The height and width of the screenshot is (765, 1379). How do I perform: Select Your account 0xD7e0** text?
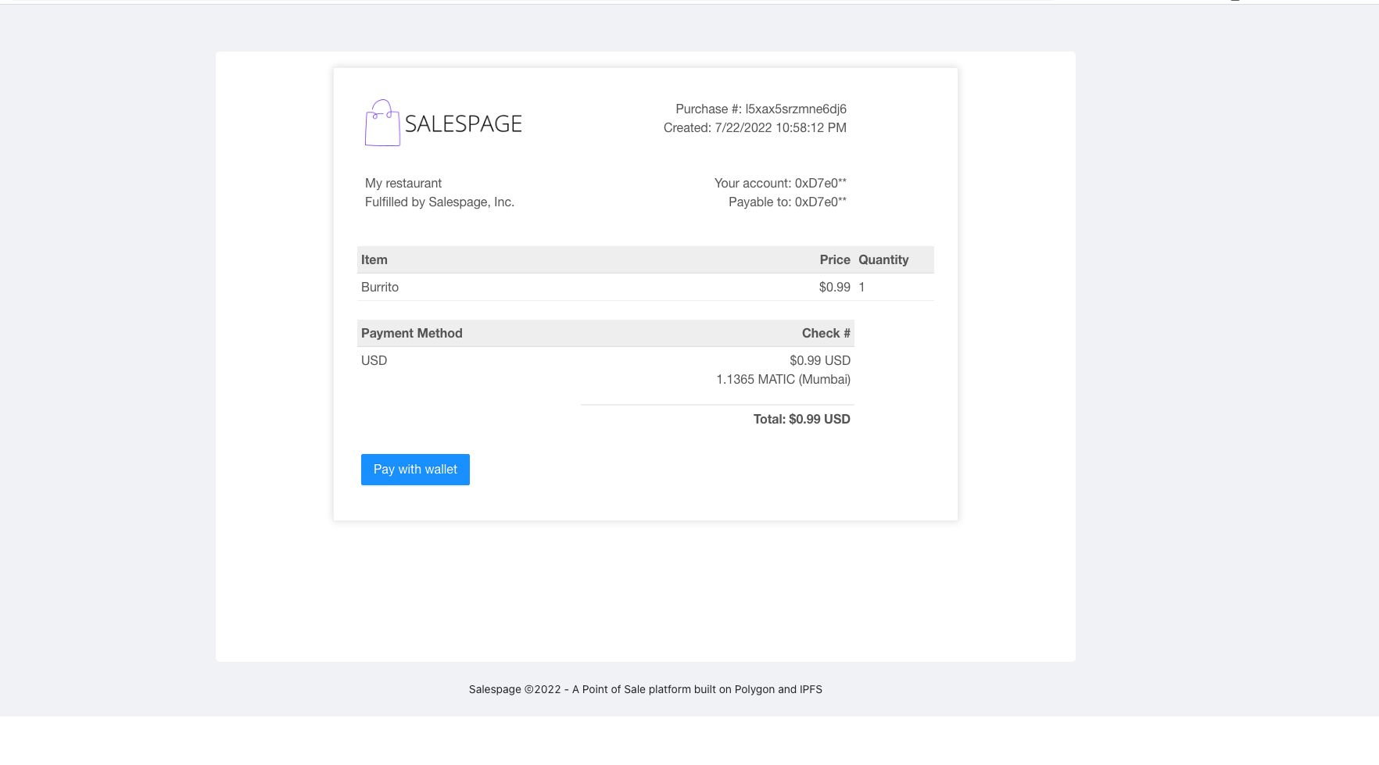(x=780, y=184)
